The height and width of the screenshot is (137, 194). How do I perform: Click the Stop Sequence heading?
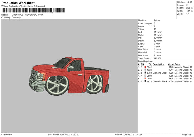coord(145,61)
